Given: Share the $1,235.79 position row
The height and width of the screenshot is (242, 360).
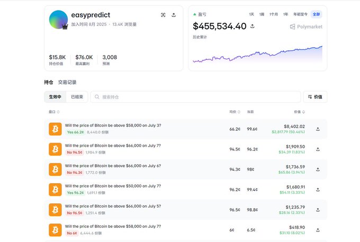Looking at the screenshot, I should pos(318,210).
